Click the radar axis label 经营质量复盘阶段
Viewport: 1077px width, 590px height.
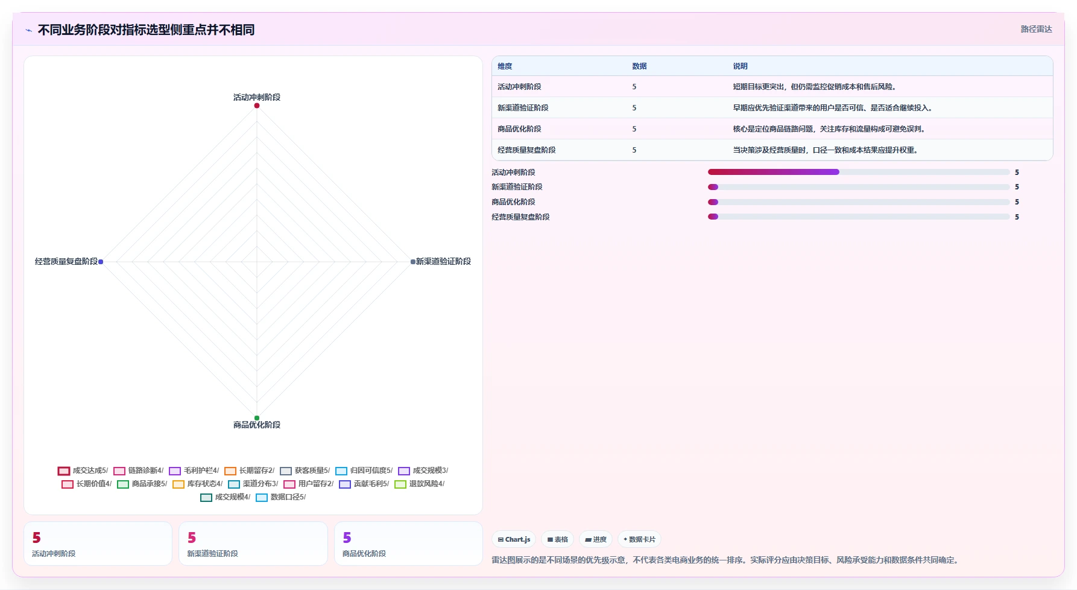coord(66,261)
